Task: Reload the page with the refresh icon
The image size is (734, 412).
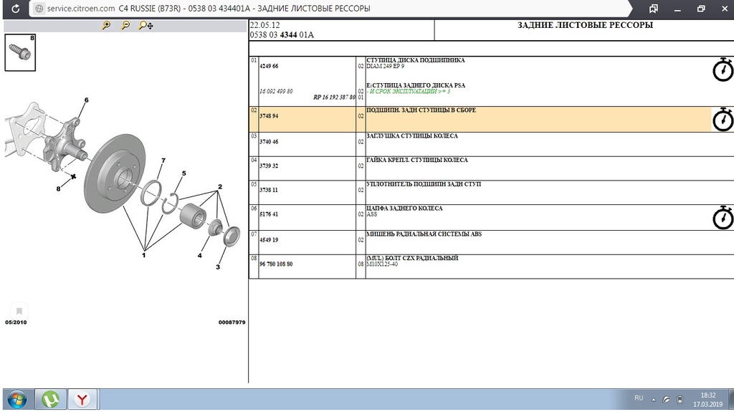Action: [x=16, y=9]
